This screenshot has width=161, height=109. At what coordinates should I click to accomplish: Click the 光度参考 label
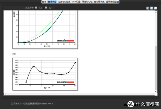point(30,7)
